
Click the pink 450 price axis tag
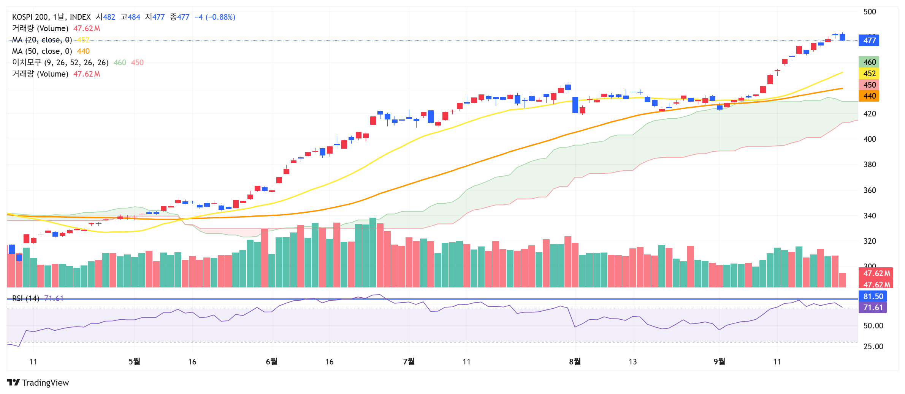click(x=869, y=85)
